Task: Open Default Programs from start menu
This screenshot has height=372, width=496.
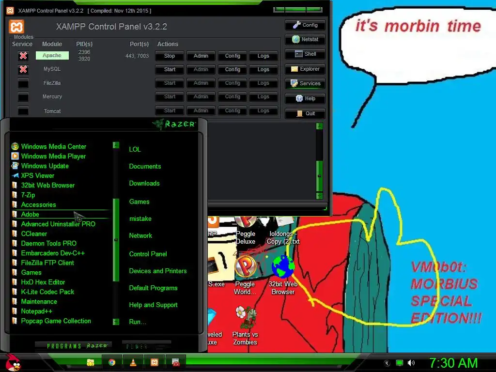Action: click(153, 288)
